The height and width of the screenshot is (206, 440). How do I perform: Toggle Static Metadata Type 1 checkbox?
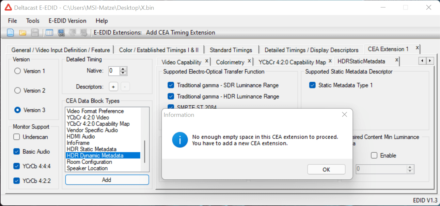(x=313, y=85)
